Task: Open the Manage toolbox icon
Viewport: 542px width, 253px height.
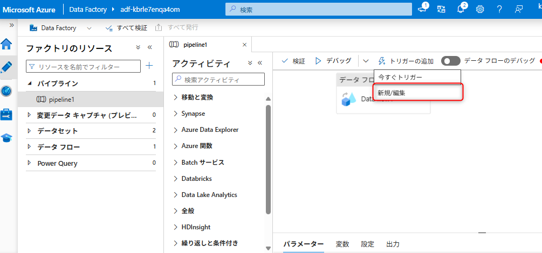Action: (6, 114)
